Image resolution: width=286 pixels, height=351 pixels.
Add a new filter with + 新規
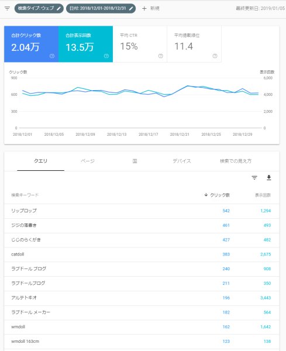pos(151,9)
